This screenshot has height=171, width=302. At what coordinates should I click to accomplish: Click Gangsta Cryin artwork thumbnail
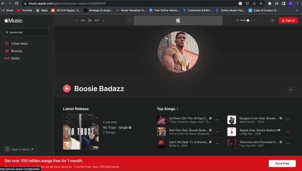click(232, 120)
